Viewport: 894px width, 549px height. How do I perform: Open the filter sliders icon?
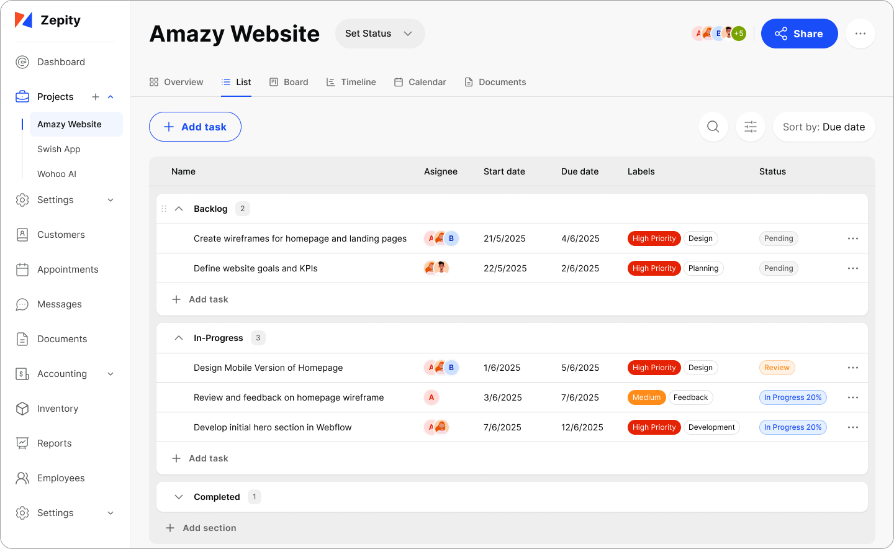(x=750, y=127)
